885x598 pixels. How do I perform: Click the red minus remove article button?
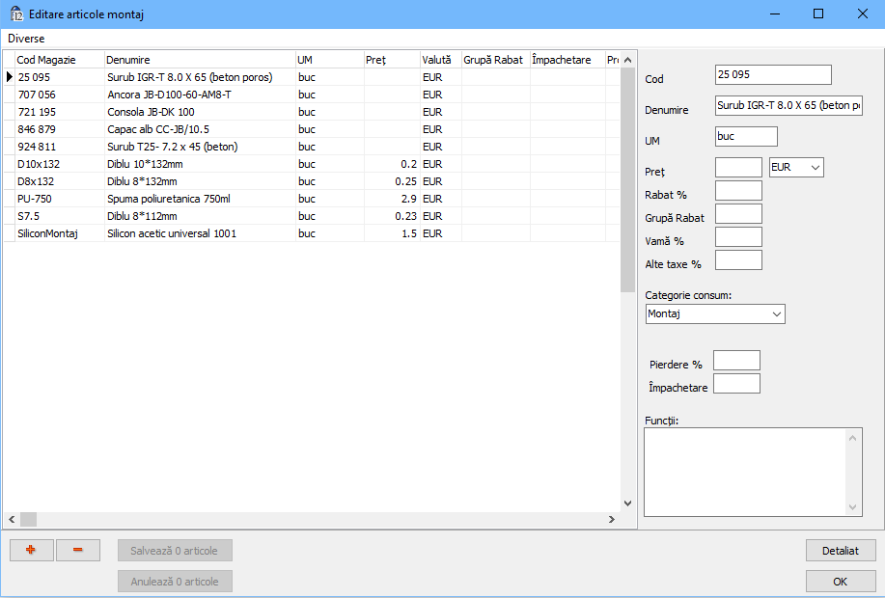(78, 550)
